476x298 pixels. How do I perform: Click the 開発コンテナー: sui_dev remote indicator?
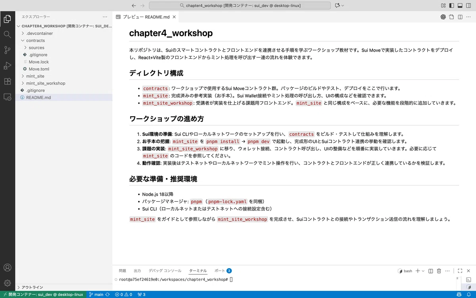(43, 294)
